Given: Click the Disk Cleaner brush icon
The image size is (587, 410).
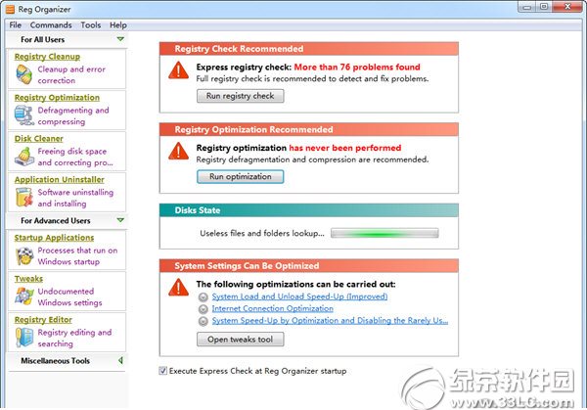Looking at the screenshot, I should click(23, 157).
